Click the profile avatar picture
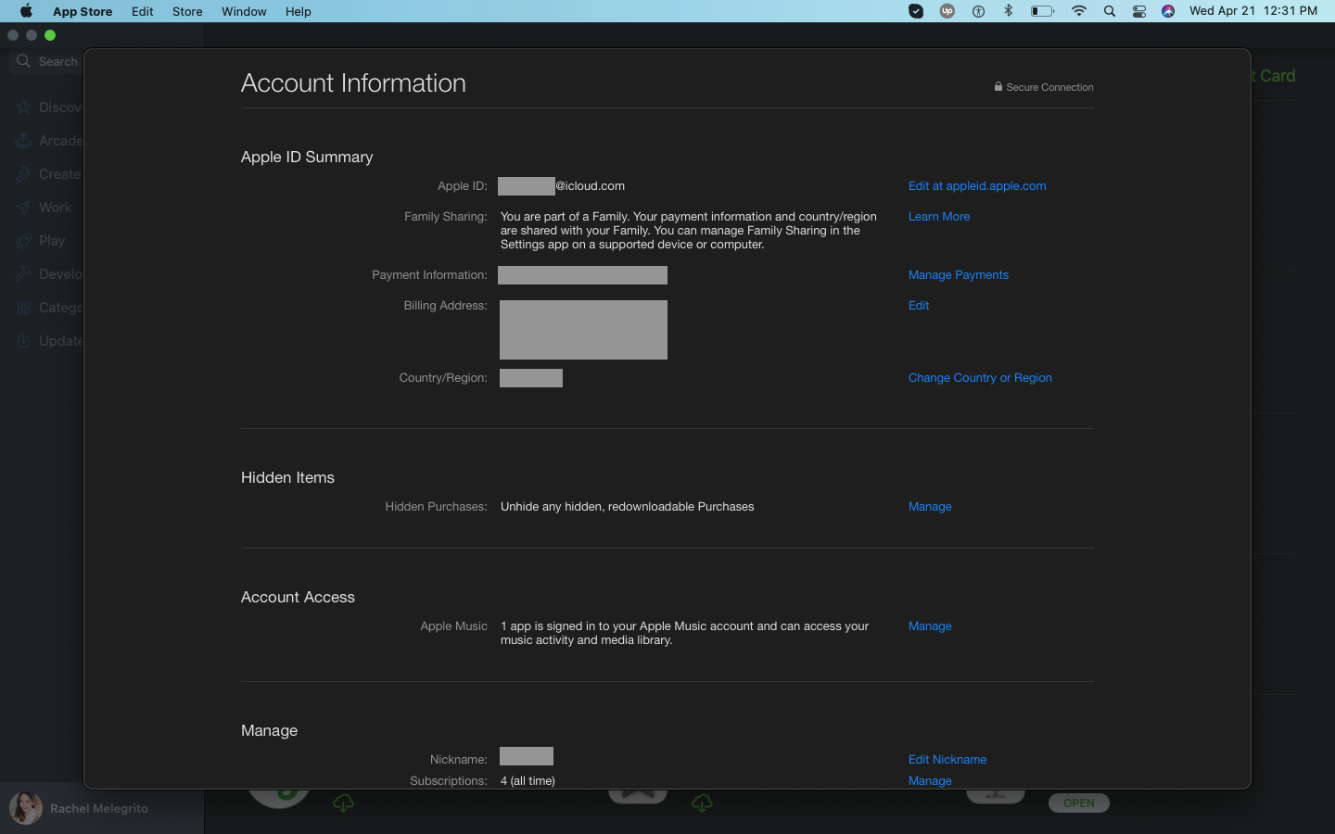Viewport: 1335px width, 834px height. (x=26, y=808)
